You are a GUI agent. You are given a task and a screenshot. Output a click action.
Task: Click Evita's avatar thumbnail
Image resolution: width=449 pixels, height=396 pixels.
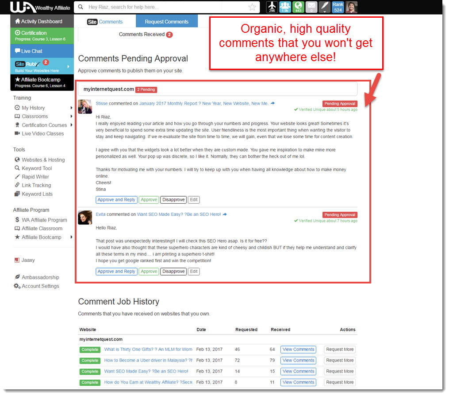pos(85,217)
